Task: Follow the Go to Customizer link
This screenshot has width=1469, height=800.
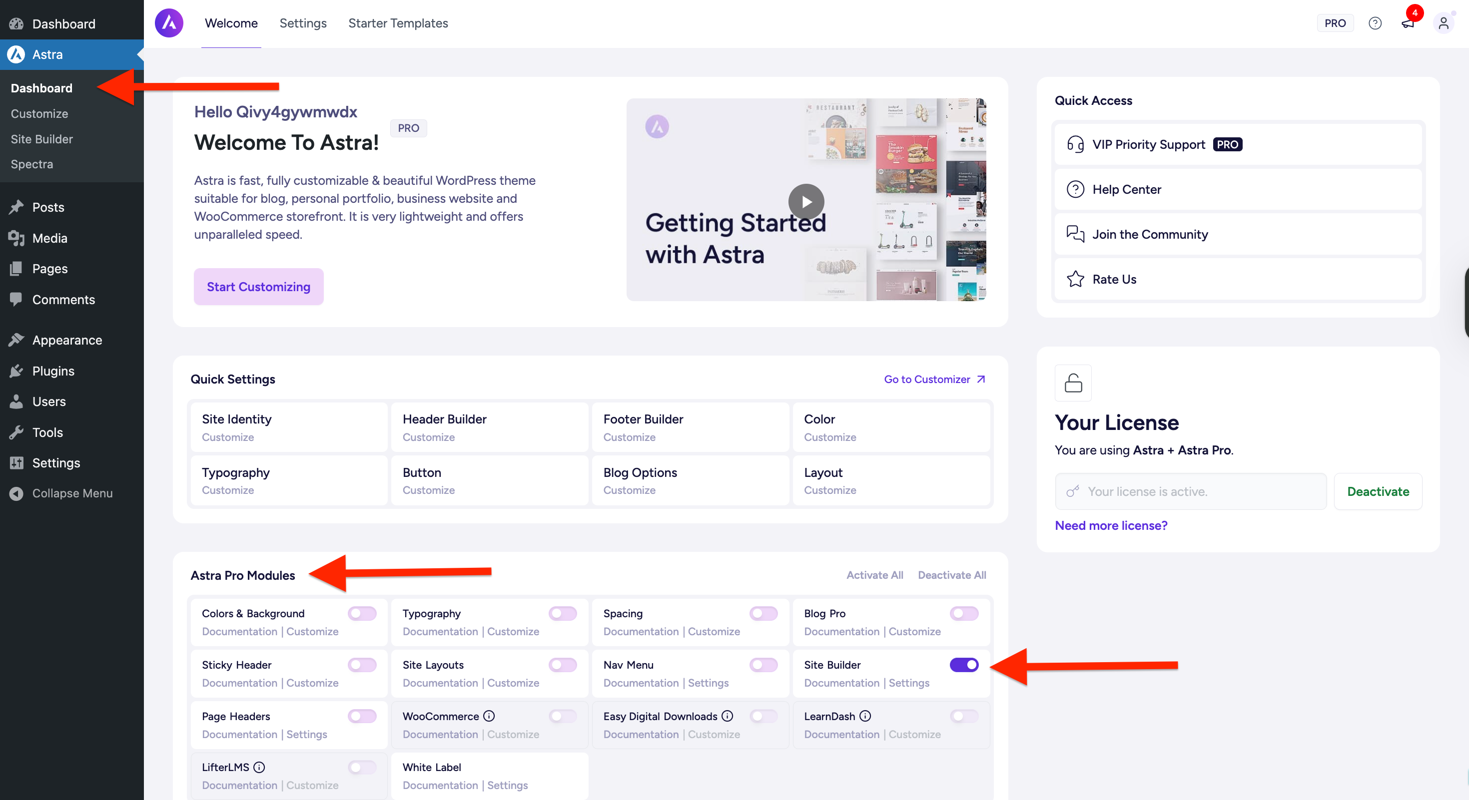Action: (x=934, y=380)
